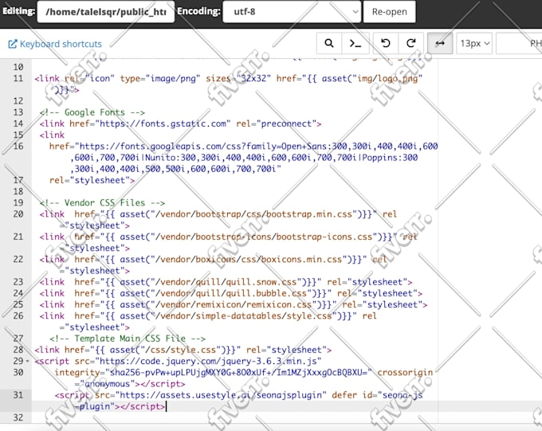Open Keyboard shortcuts link
This screenshot has width=542, height=431.
tap(55, 44)
